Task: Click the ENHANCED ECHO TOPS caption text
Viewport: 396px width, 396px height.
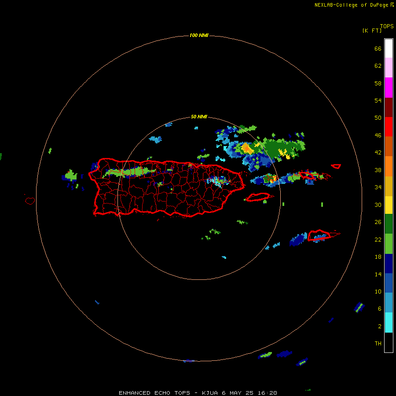Action: (154, 393)
